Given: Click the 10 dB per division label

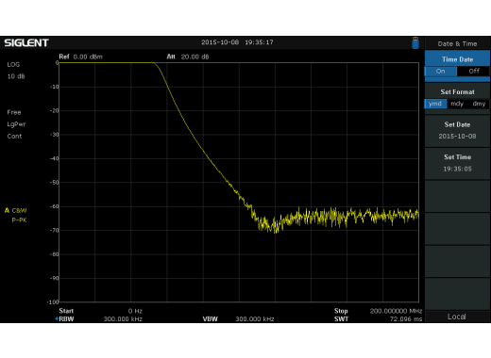Looking at the screenshot, I should (16, 76).
